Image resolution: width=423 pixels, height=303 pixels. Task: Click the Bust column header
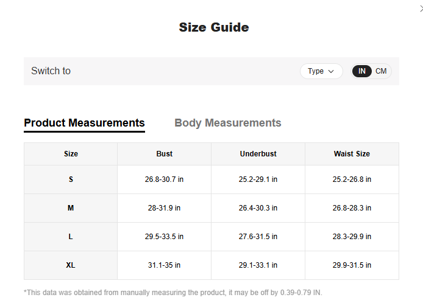(164, 154)
